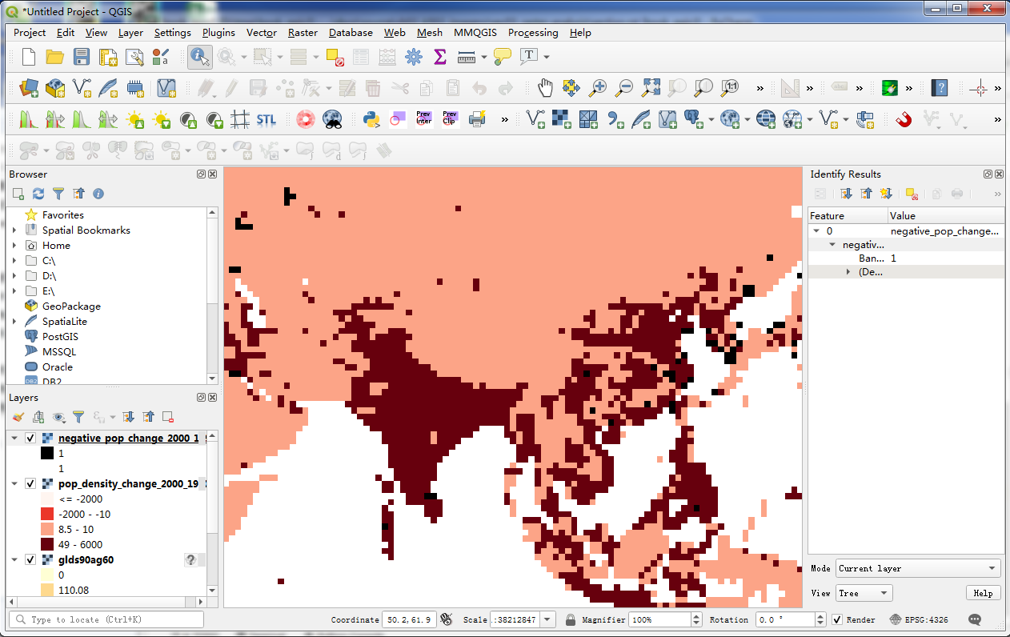
Task: Activate the Pan Map hand tool
Action: point(545,87)
